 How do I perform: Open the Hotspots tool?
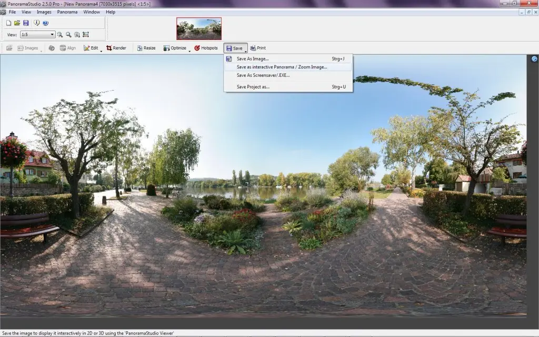click(x=206, y=48)
